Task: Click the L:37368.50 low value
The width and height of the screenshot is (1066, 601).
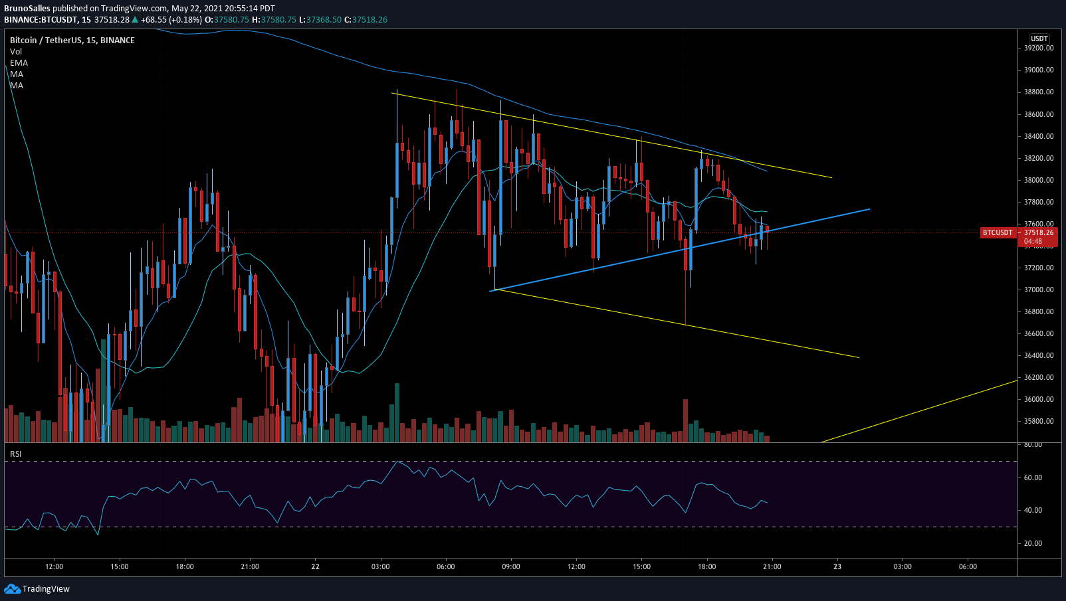Action: point(320,20)
